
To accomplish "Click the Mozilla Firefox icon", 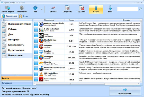I will tap(41, 41).
